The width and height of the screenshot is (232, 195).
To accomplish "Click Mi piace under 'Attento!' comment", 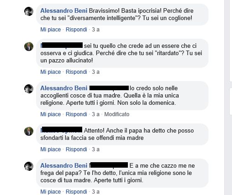I will (x=51, y=149).
